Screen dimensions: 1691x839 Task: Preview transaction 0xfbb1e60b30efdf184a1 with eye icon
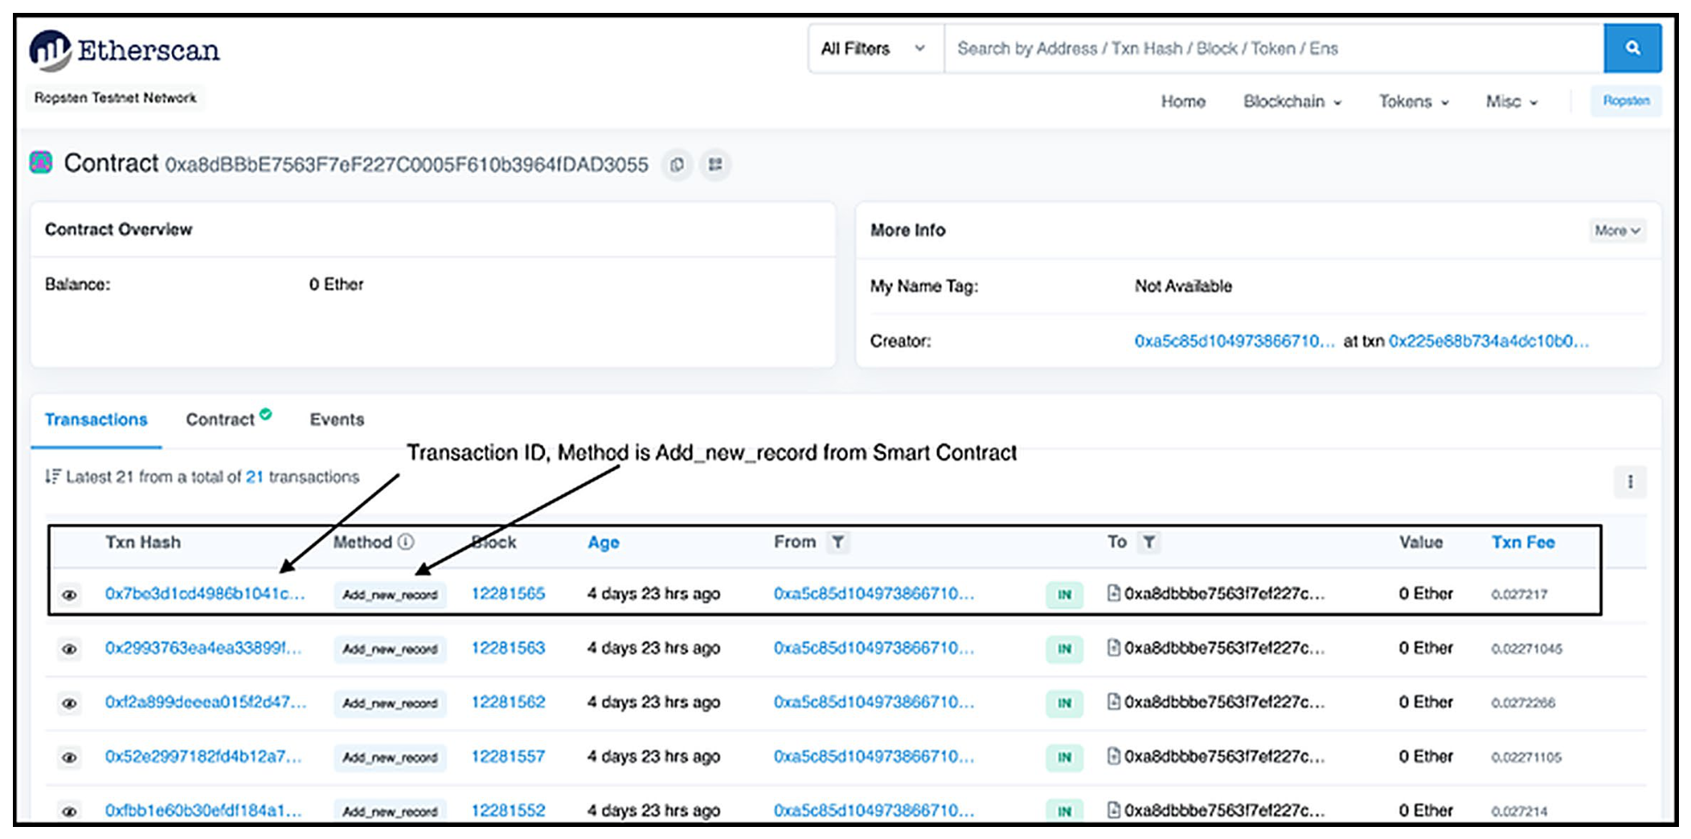[x=70, y=811]
